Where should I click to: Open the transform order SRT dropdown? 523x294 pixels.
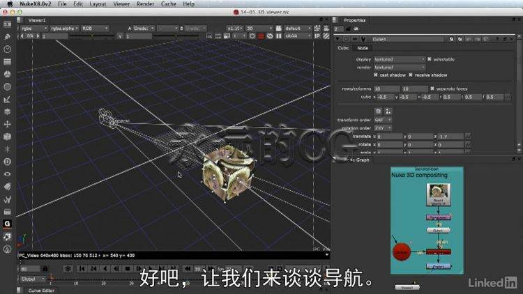(383, 120)
